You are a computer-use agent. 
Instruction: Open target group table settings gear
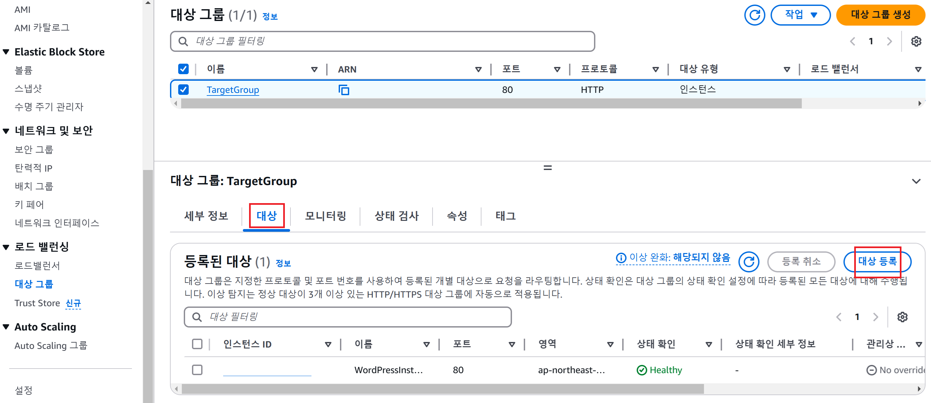[x=916, y=42]
